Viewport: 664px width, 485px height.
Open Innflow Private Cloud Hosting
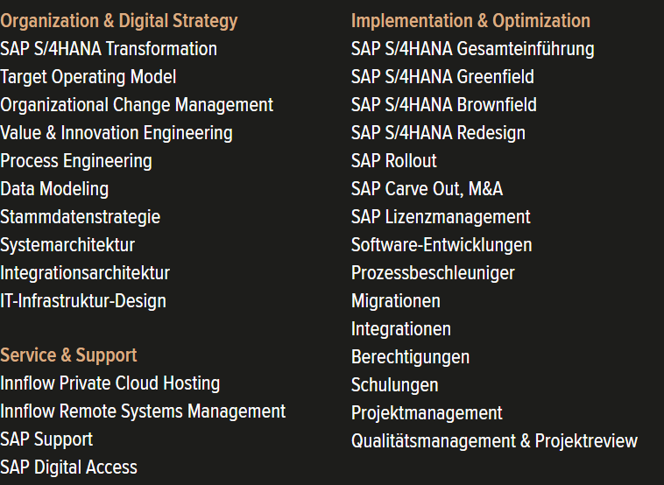point(110,383)
